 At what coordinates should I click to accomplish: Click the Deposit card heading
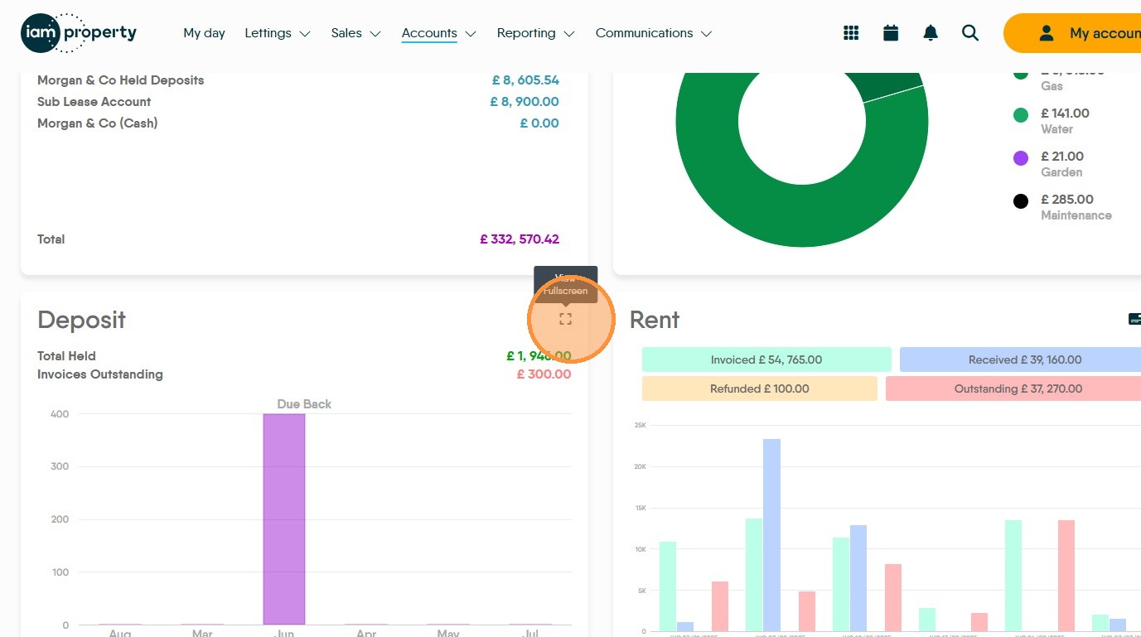(81, 320)
